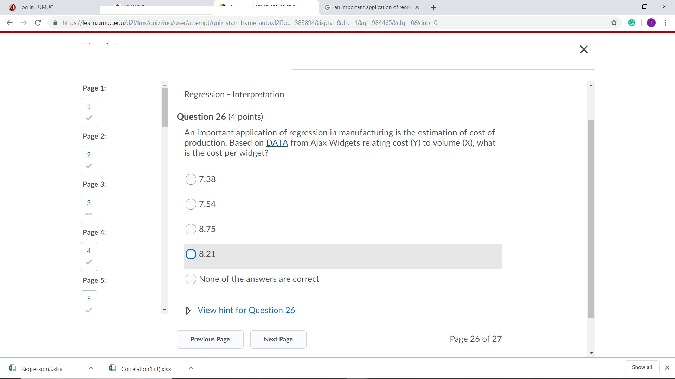Select the None of the answers correct option
675x379 pixels.
(191, 279)
